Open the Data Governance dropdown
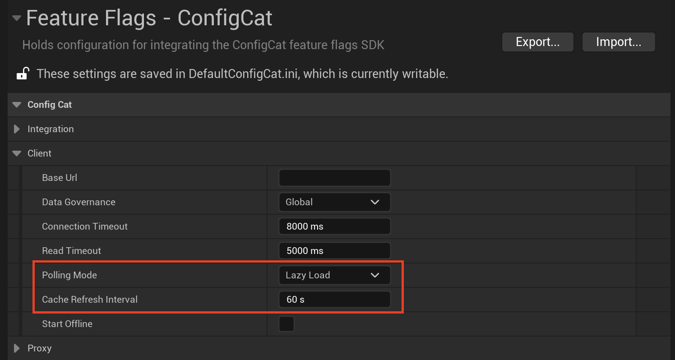675x360 pixels. (x=334, y=202)
